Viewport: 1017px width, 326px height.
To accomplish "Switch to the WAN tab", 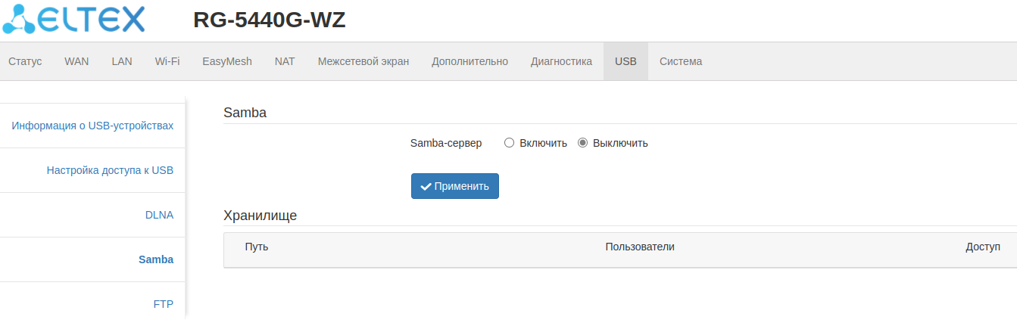I will pyautogui.click(x=76, y=61).
